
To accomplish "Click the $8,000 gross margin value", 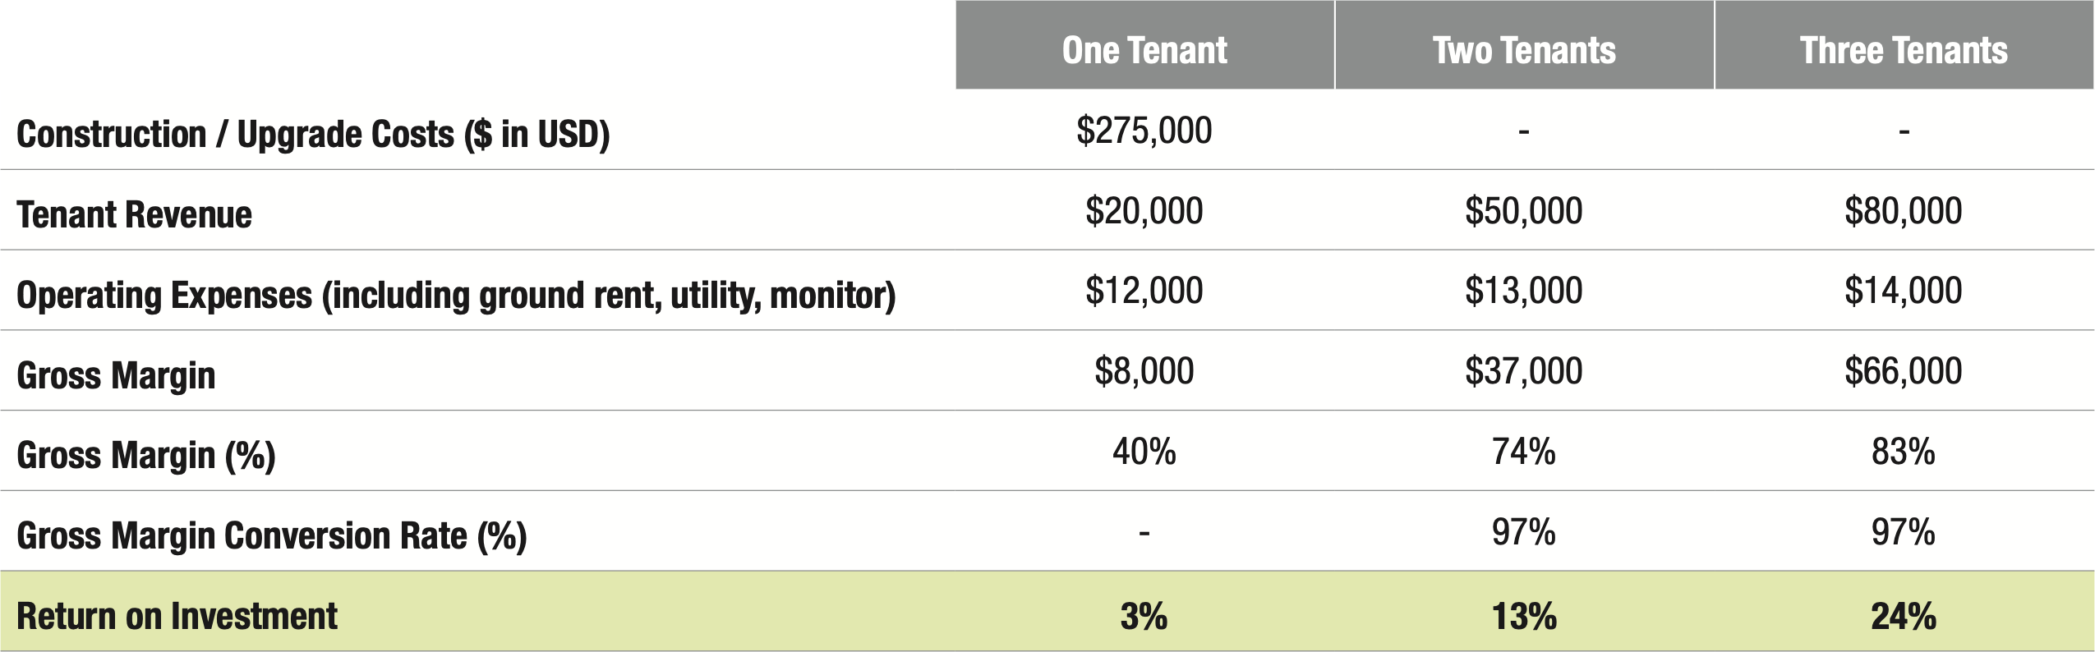I will (1144, 371).
